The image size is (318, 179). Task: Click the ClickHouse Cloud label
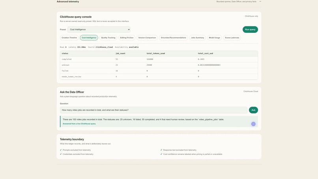pos(251,91)
